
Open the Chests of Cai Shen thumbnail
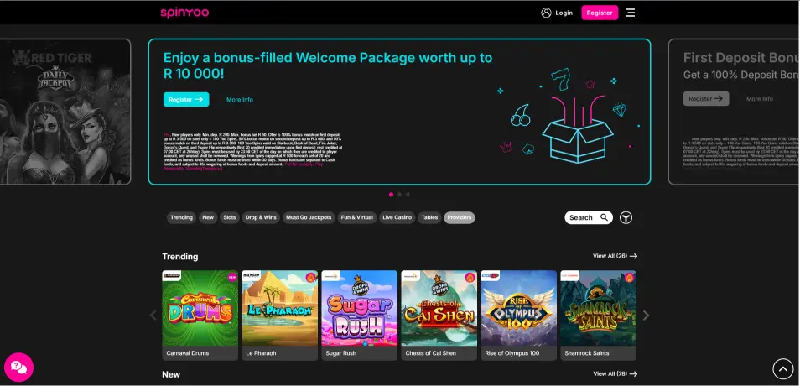click(439, 315)
